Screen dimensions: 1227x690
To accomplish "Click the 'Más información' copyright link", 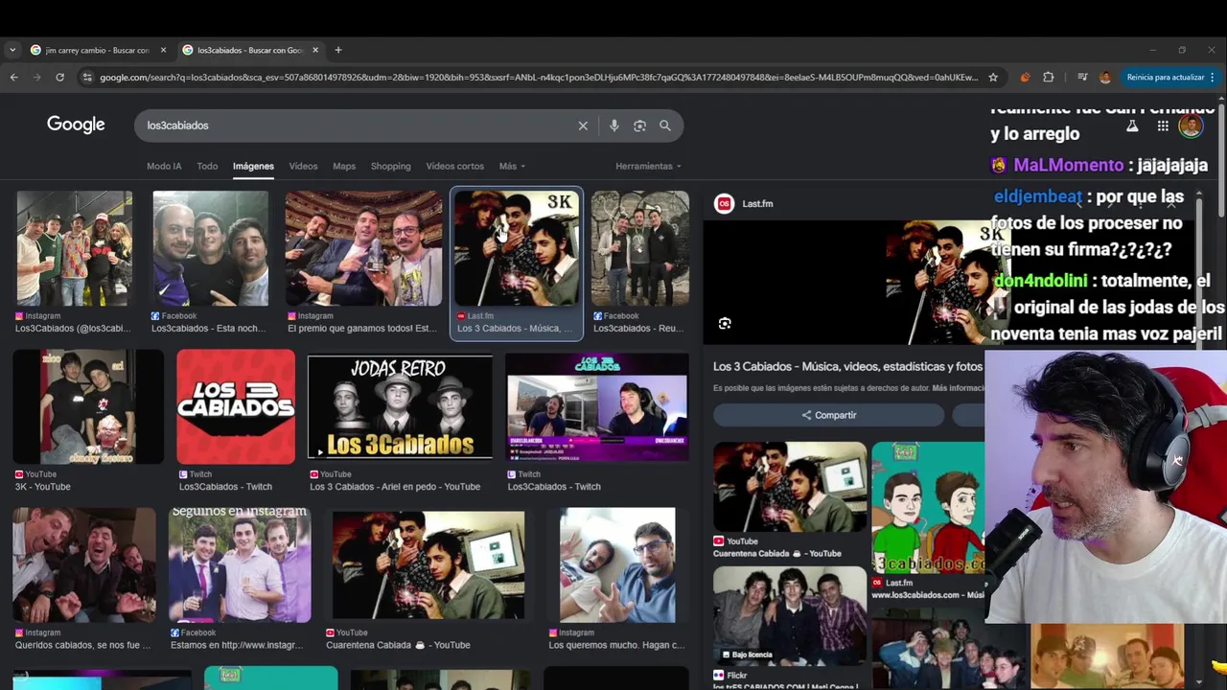I will coord(959,388).
